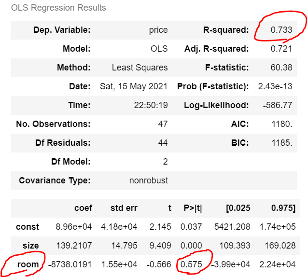This screenshot has height=277, width=307.
Task: Select room std err 1.55e+04
Action: click(119, 264)
